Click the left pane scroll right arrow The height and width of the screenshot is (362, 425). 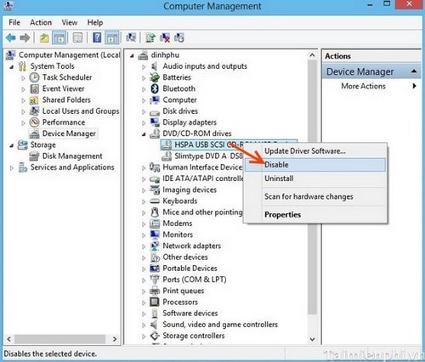coord(115,339)
